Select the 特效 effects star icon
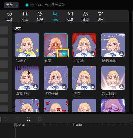 pyautogui.click(x=55, y=14)
